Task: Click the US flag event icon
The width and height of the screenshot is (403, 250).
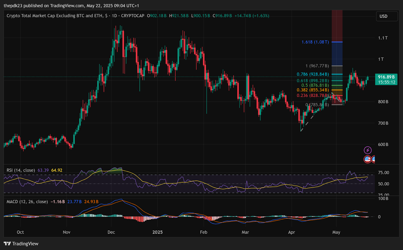Action: tap(368, 159)
